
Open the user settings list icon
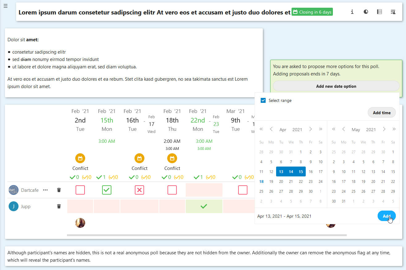(x=393, y=12)
